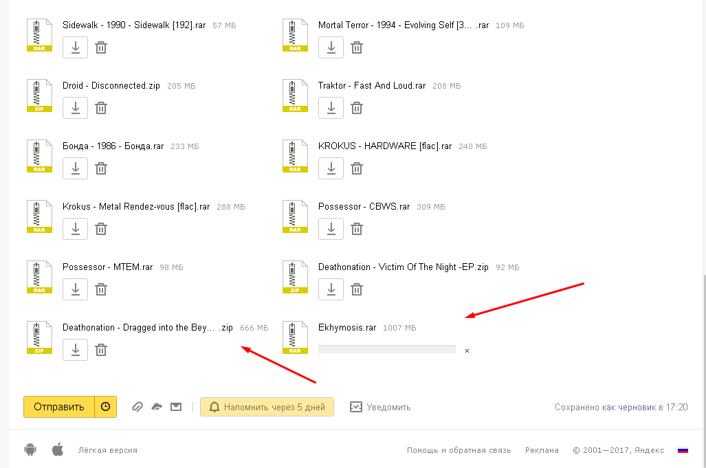Screen dimensions: 706x468
Task: Cancel Ekhymosis.rar upload
Action: pyautogui.click(x=467, y=350)
